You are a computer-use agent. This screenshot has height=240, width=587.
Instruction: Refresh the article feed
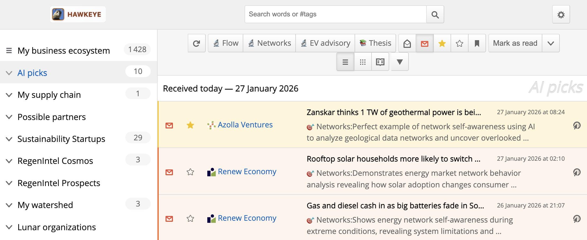(x=196, y=43)
